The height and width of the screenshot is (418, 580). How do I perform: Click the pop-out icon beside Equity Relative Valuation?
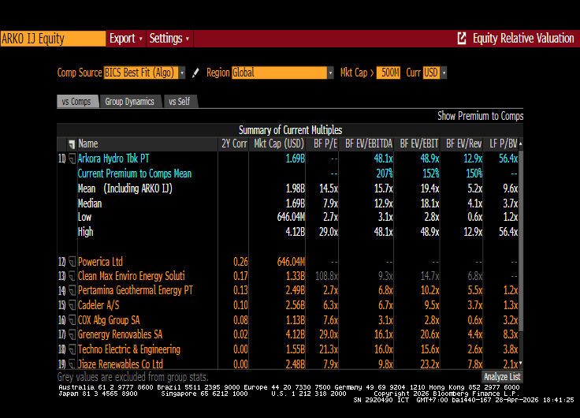coord(463,39)
